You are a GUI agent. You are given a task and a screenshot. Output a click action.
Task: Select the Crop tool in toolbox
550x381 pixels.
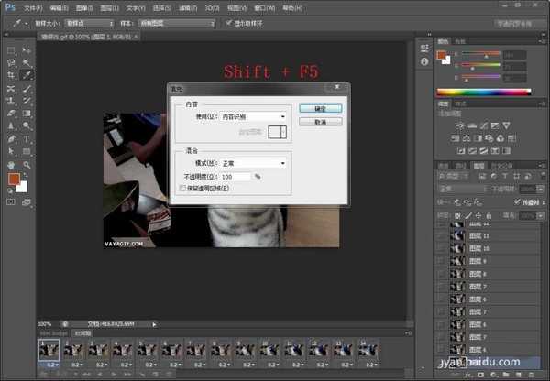pyautogui.click(x=11, y=75)
